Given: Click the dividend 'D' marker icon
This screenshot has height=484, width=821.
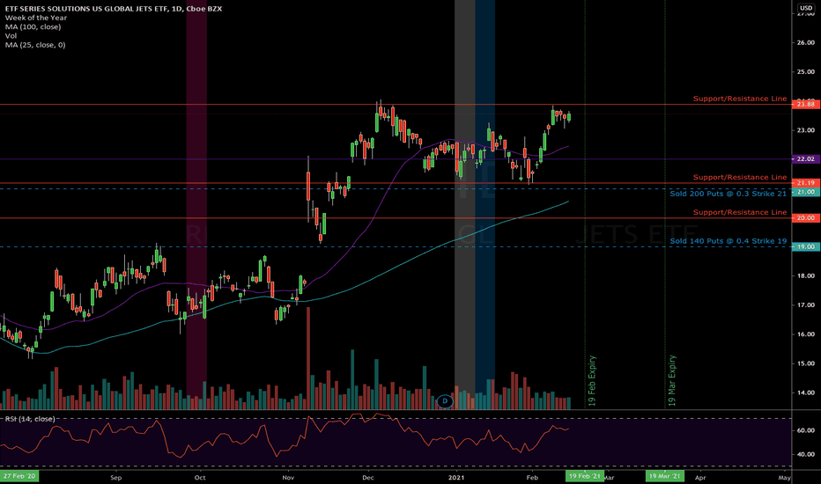Looking at the screenshot, I should [445, 401].
